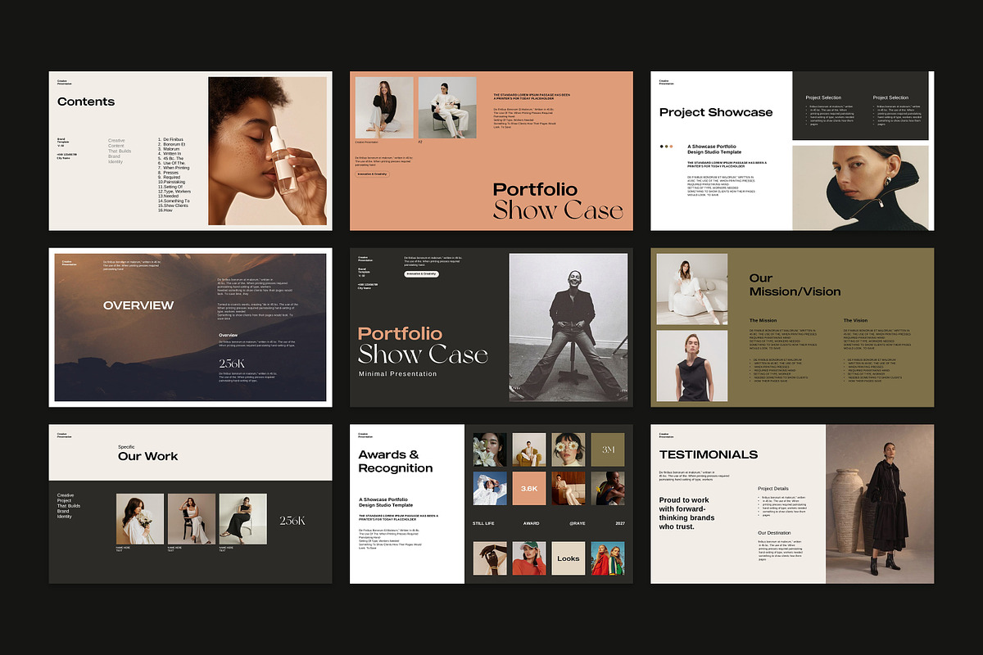Click the beige 'Looks' tile
This screenshot has height=655, width=983.
click(569, 558)
